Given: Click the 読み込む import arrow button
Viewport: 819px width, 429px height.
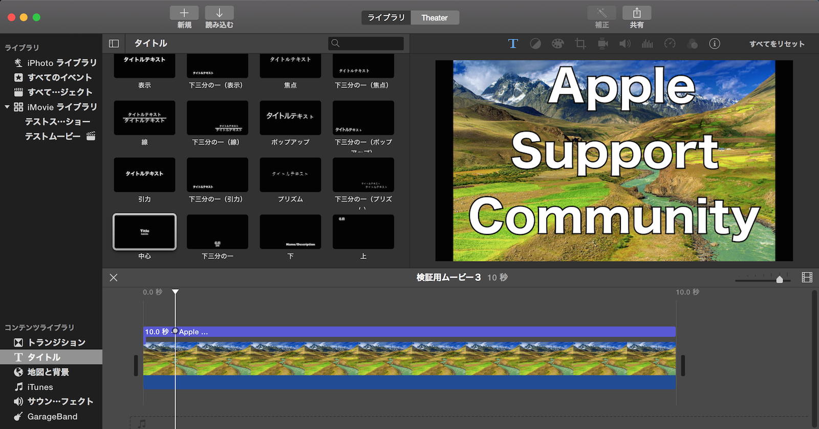Looking at the screenshot, I should coord(219,13).
